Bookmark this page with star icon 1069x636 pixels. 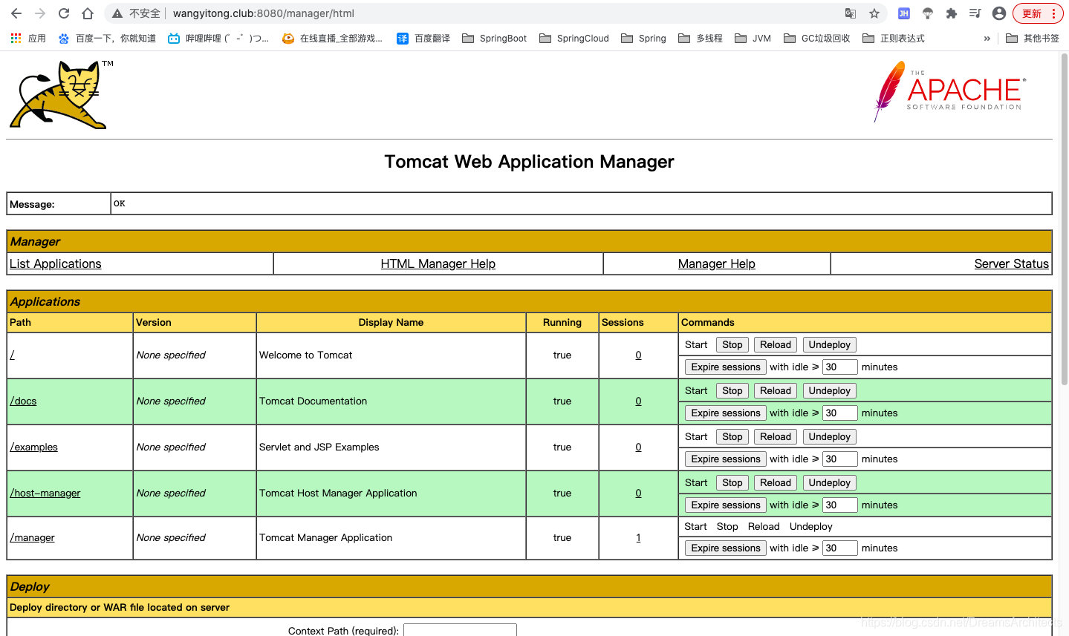(x=874, y=13)
